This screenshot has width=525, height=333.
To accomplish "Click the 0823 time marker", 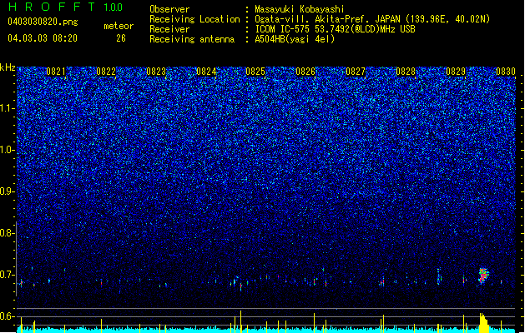I will click(156, 72).
